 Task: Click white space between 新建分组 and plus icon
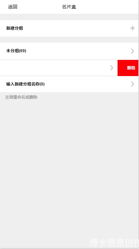click(x=77, y=28)
